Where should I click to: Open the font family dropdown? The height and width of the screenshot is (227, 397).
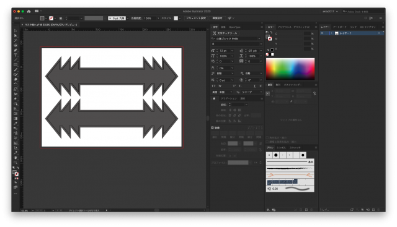coord(259,38)
